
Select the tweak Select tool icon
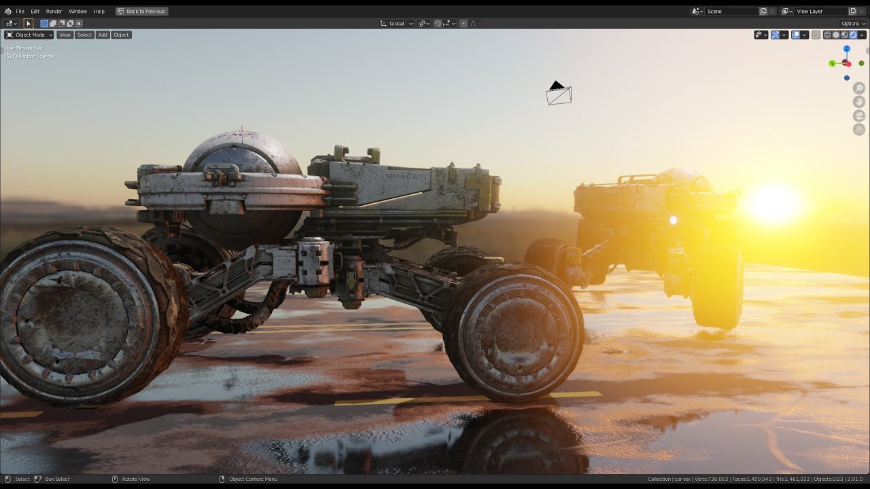[x=29, y=23]
